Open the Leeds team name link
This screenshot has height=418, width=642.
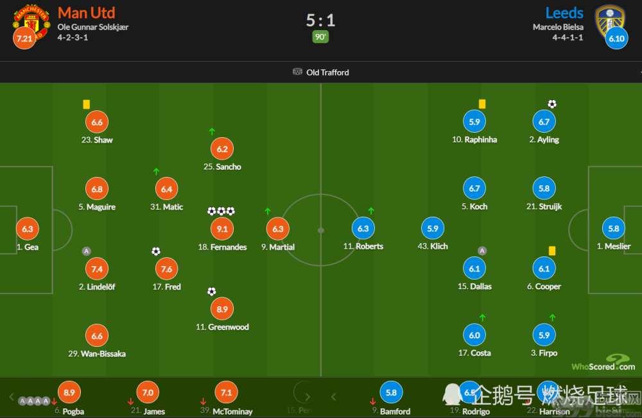coord(564,13)
